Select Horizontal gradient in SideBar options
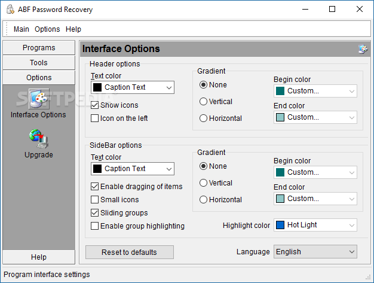This screenshot has width=374, height=283. pyautogui.click(x=203, y=200)
